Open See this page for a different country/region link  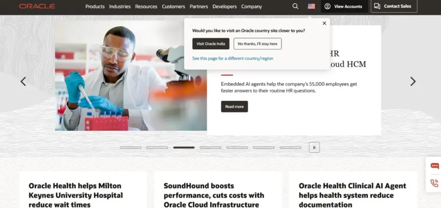pos(233,59)
